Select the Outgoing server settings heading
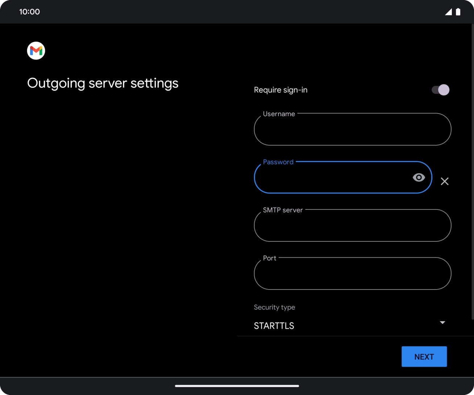Screen dimensions: 474x395 [x=103, y=83]
